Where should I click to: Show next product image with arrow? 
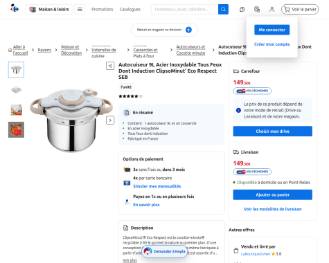[x=110, y=120]
